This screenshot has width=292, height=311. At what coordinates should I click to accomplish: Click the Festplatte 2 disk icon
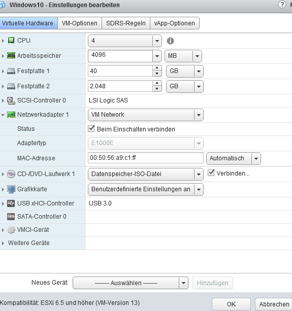(11, 86)
